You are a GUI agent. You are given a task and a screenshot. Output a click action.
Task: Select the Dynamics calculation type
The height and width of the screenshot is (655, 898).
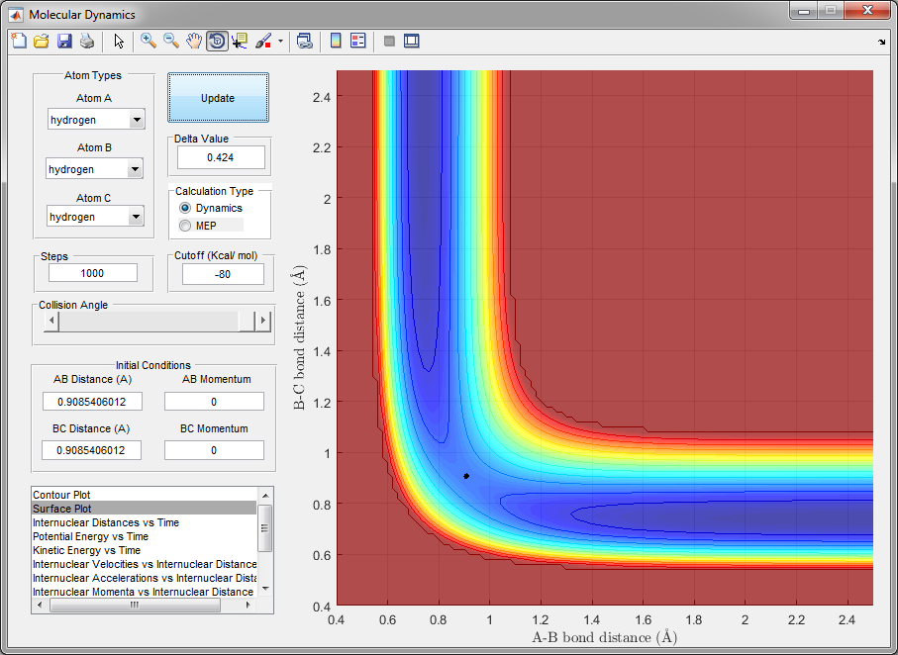click(x=185, y=209)
